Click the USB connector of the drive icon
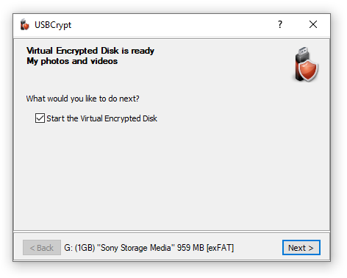The width and height of the screenshot is (347, 278). point(303,51)
